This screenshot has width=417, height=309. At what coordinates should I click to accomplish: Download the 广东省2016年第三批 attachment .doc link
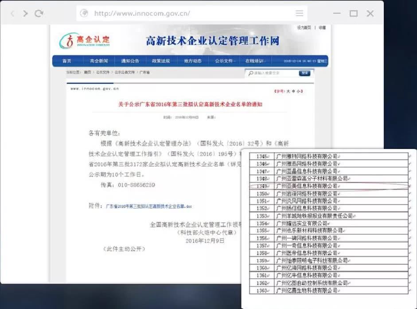point(149,206)
